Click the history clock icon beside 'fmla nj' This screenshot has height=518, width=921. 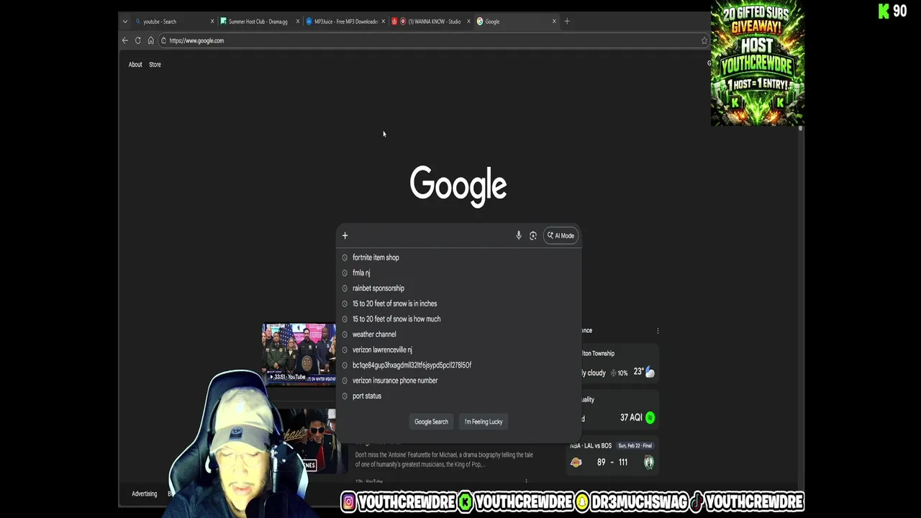[345, 273]
